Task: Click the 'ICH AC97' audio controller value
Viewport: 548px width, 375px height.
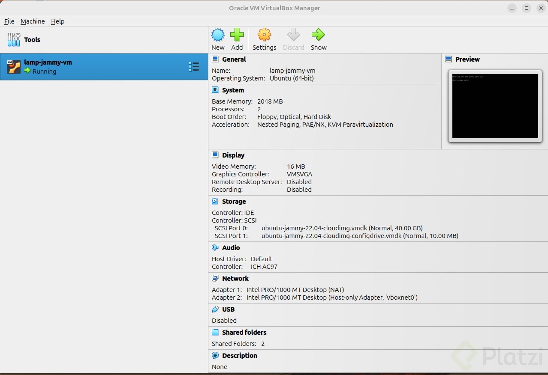Action: (x=264, y=267)
